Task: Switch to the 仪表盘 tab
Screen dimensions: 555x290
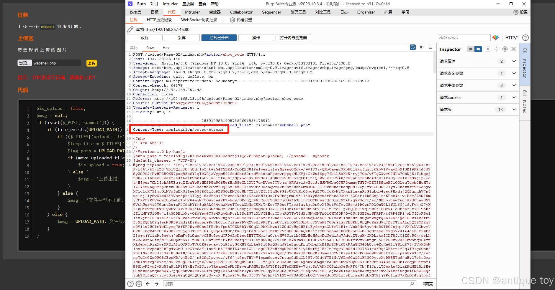Action: [x=135, y=12]
